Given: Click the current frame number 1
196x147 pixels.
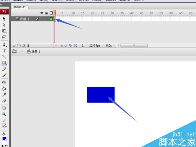Looking at the screenshot, I should click(83, 45).
